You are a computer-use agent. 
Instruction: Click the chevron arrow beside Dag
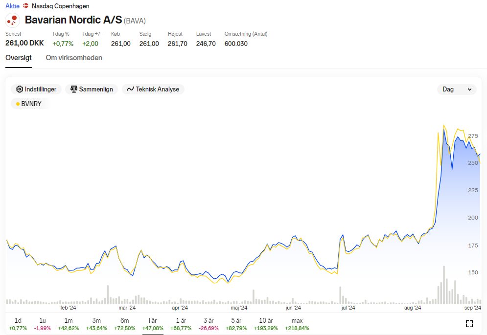point(469,89)
